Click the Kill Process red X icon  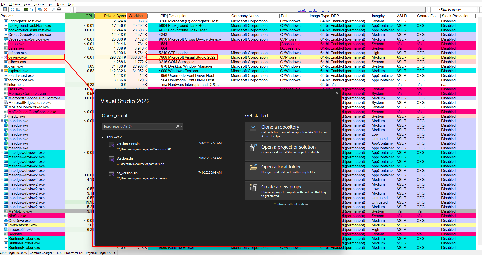[46, 9]
